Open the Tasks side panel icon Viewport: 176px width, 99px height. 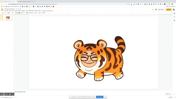coord(174,20)
